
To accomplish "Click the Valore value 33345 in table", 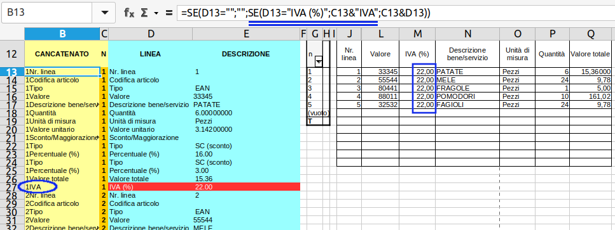I will click(x=380, y=72).
